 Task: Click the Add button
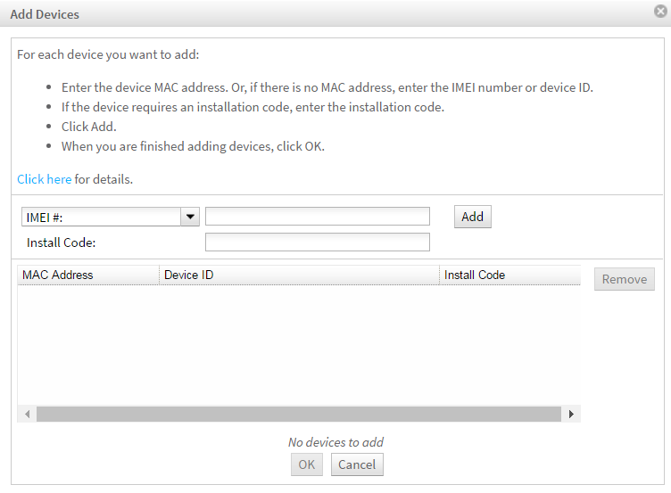(x=472, y=217)
